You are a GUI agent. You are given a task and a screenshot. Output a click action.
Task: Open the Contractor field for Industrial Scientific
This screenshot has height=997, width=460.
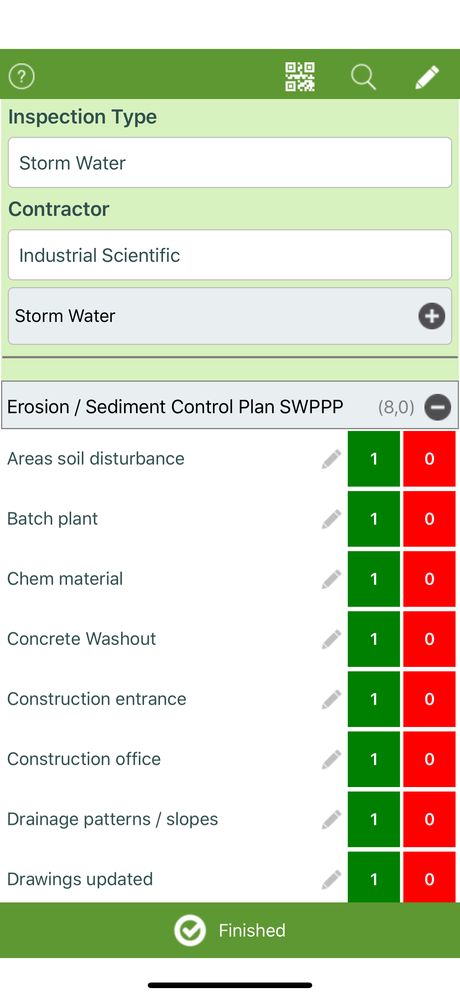[x=230, y=255]
